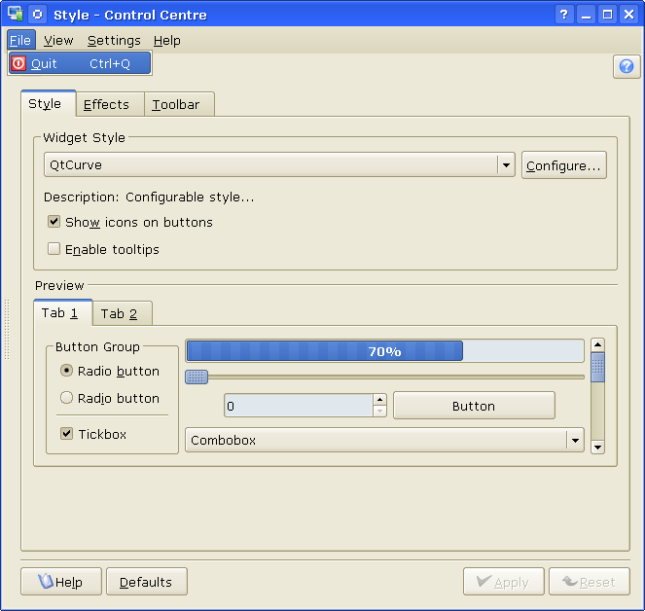Click the Configure... button
Viewport: 645px width, 611px height.
point(564,165)
